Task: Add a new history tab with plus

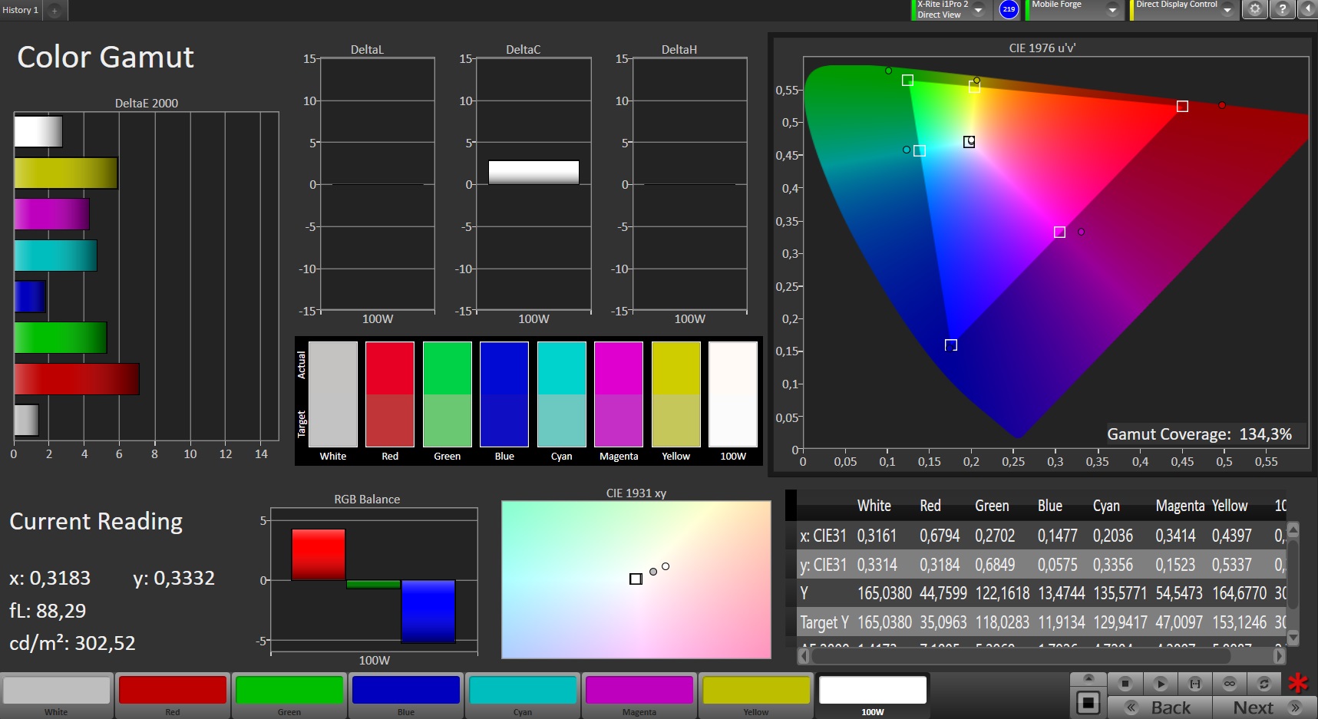Action: (x=55, y=11)
